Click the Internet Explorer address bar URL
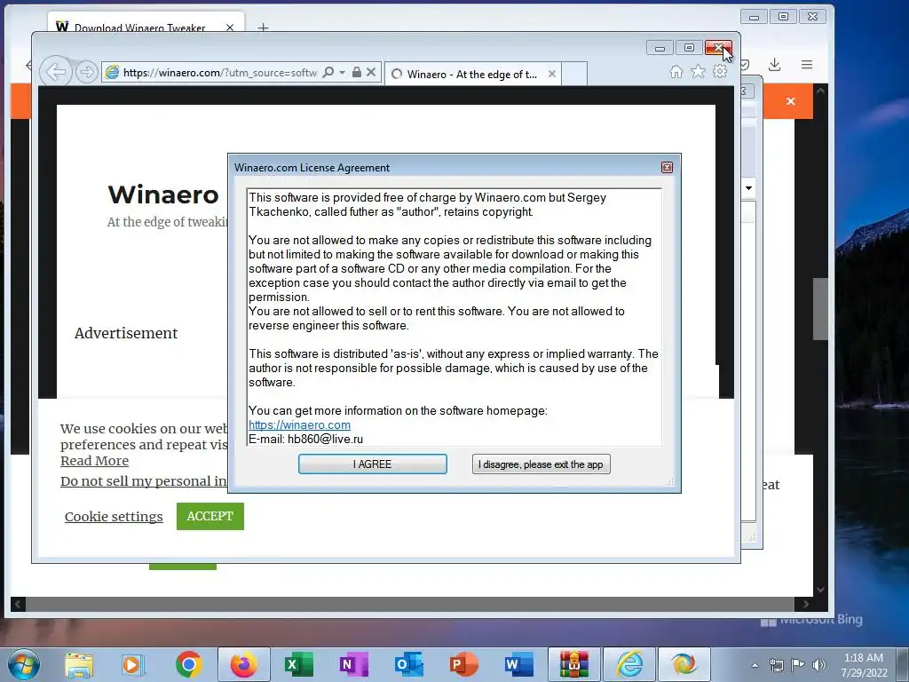 click(x=220, y=73)
